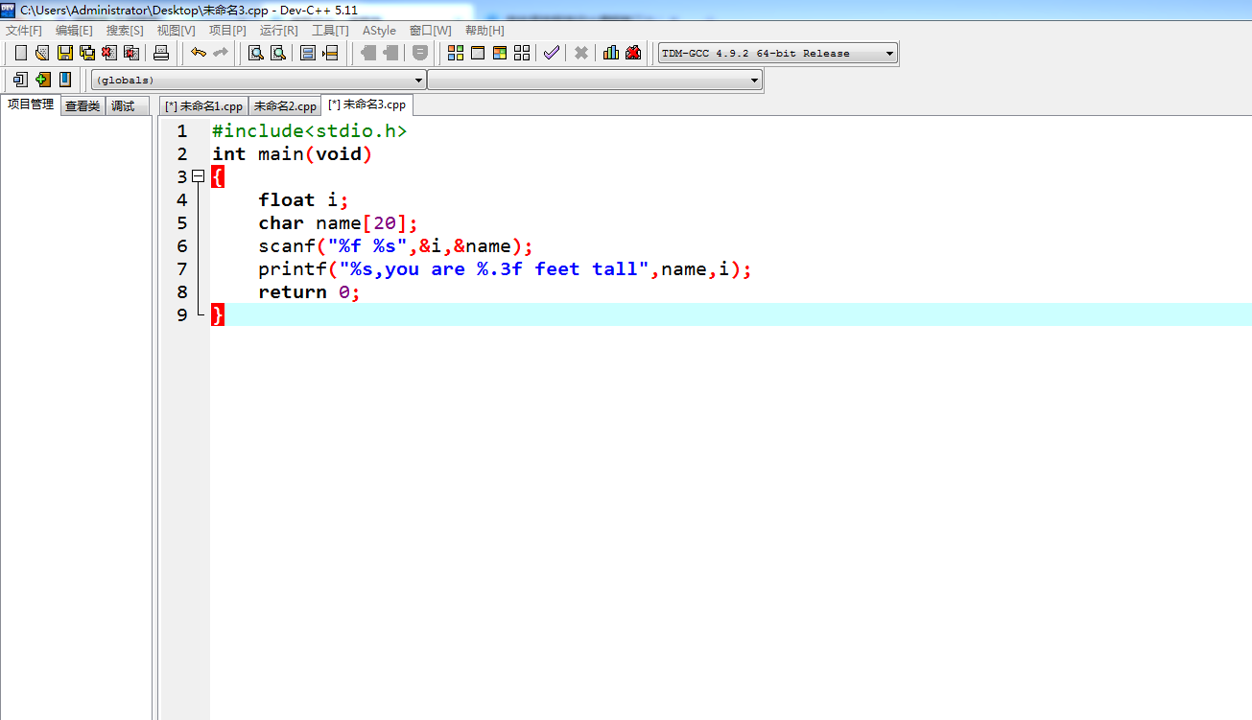The image size is (1252, 720).
Task: Collapse the code fold at line 3
Action: (199, 176)
